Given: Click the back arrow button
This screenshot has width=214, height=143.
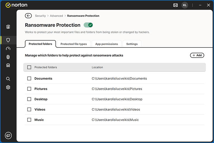Looking at the screenshot, I should tap(28, 16).
